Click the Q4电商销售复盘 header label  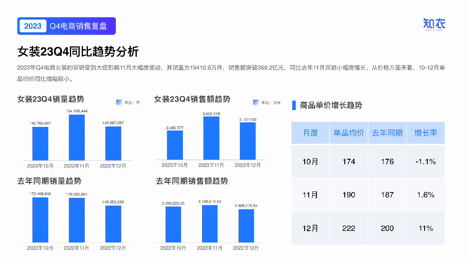(x=78, y=26)
